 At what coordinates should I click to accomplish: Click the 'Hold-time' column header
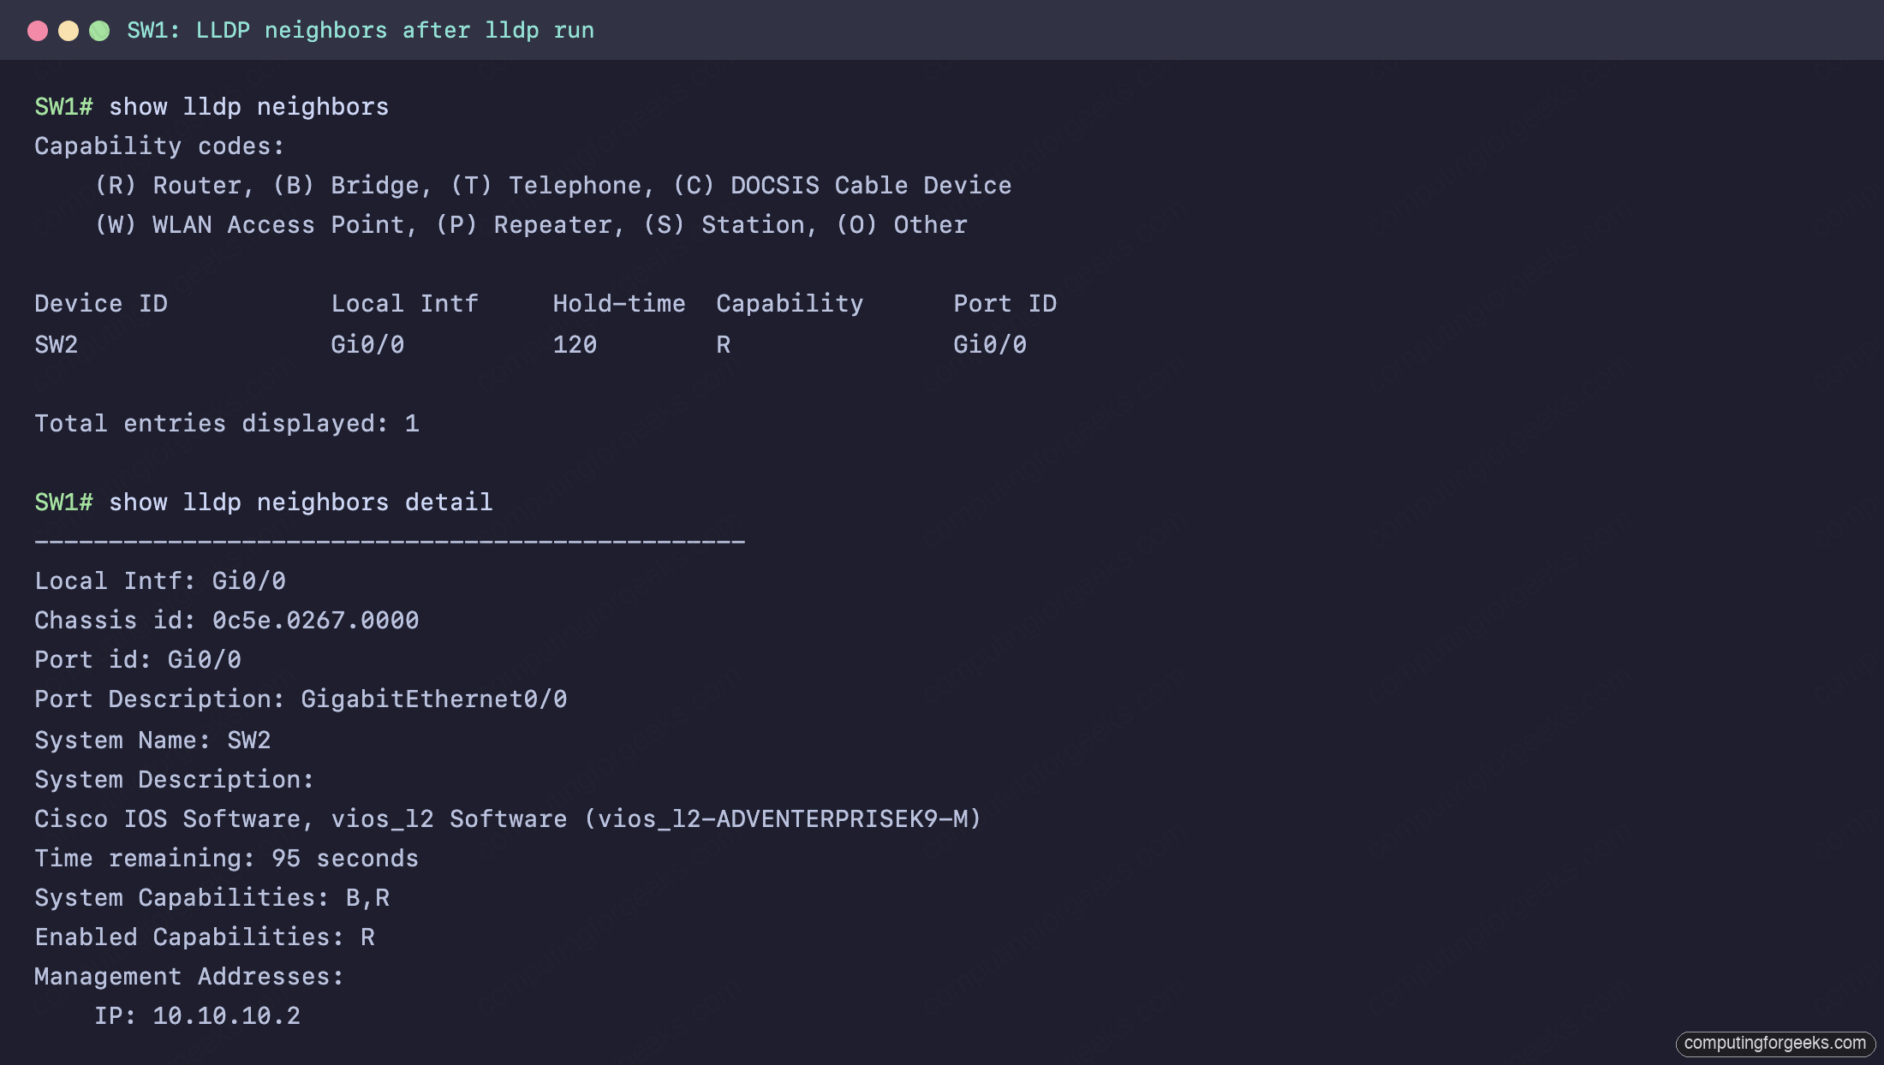pyautogui.click(x=619, y=304)
